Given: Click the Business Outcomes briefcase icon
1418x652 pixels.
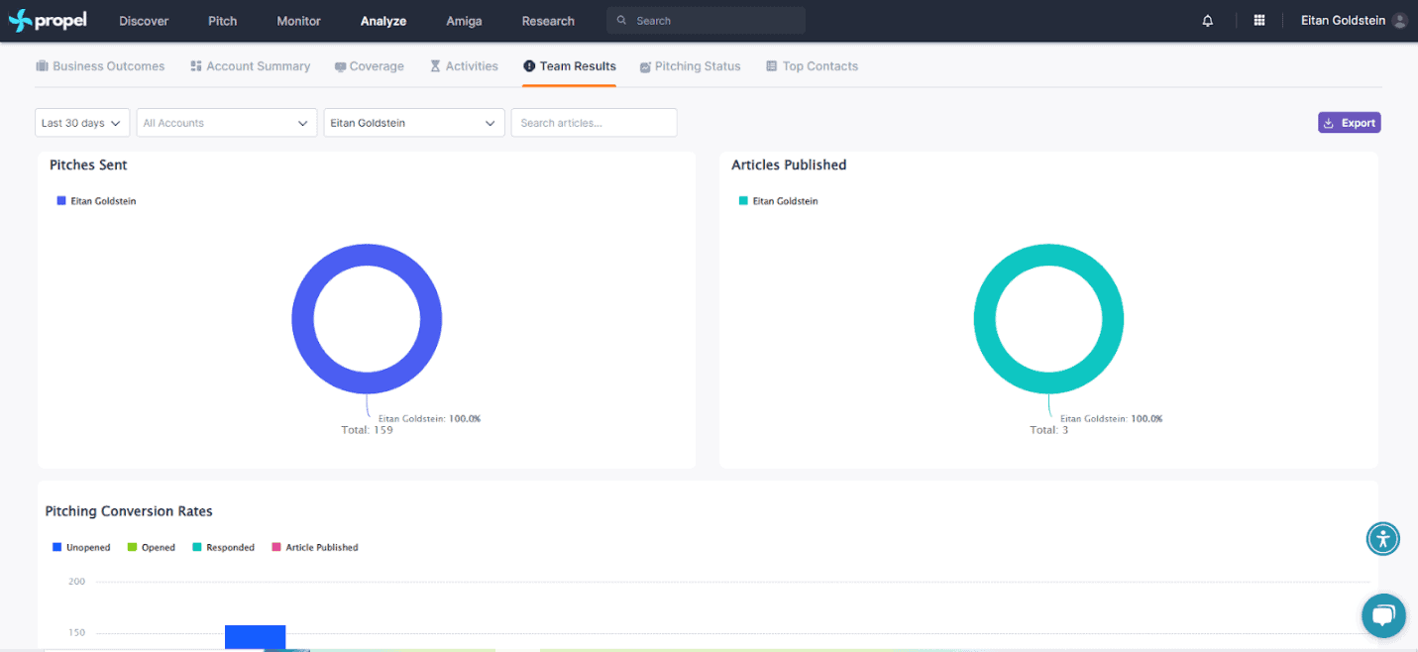Looking at the screenshot, I should tap(43, 66).
